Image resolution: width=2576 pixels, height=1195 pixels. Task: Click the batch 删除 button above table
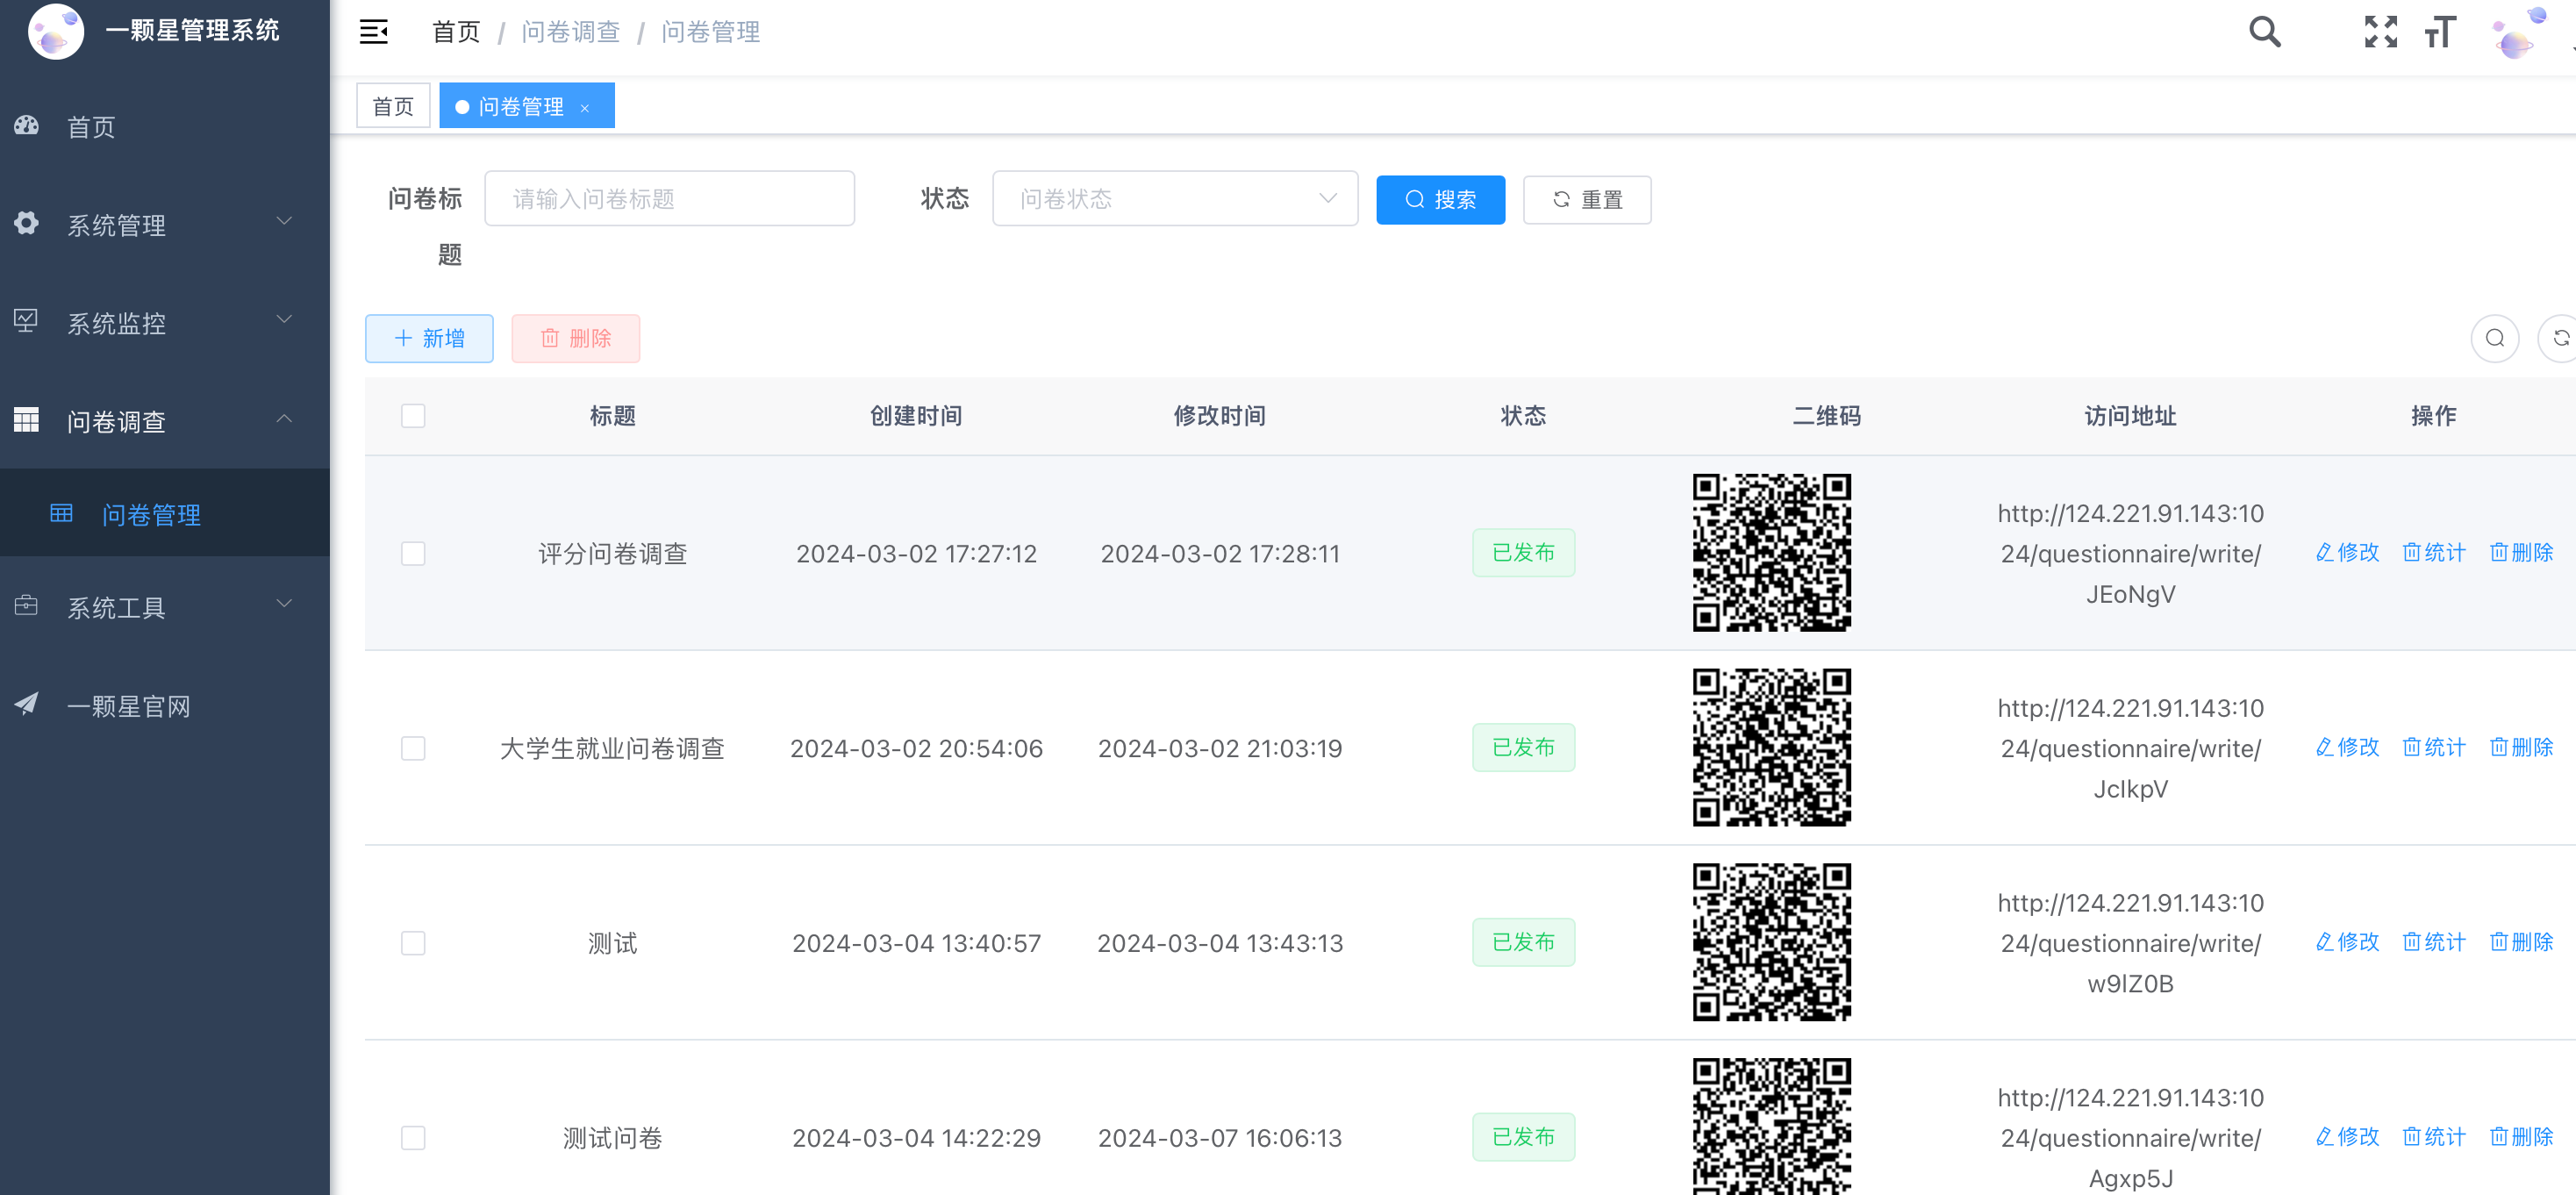coord(575,338)
